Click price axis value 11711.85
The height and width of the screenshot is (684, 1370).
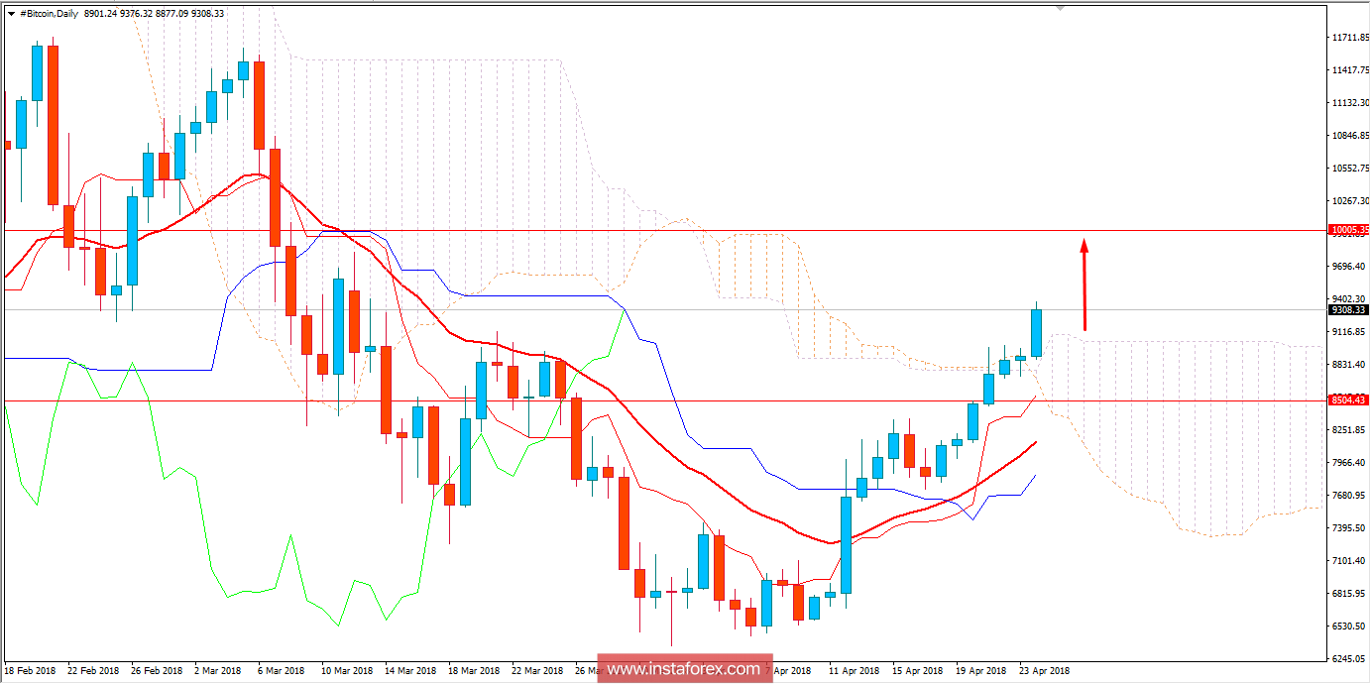(1351, 38)
